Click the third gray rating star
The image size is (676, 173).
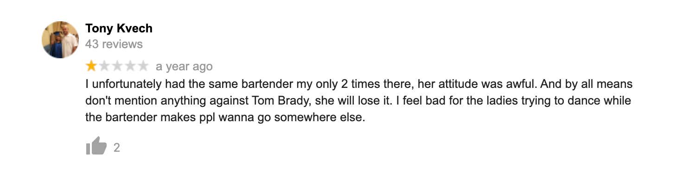[x=117, y=67]
